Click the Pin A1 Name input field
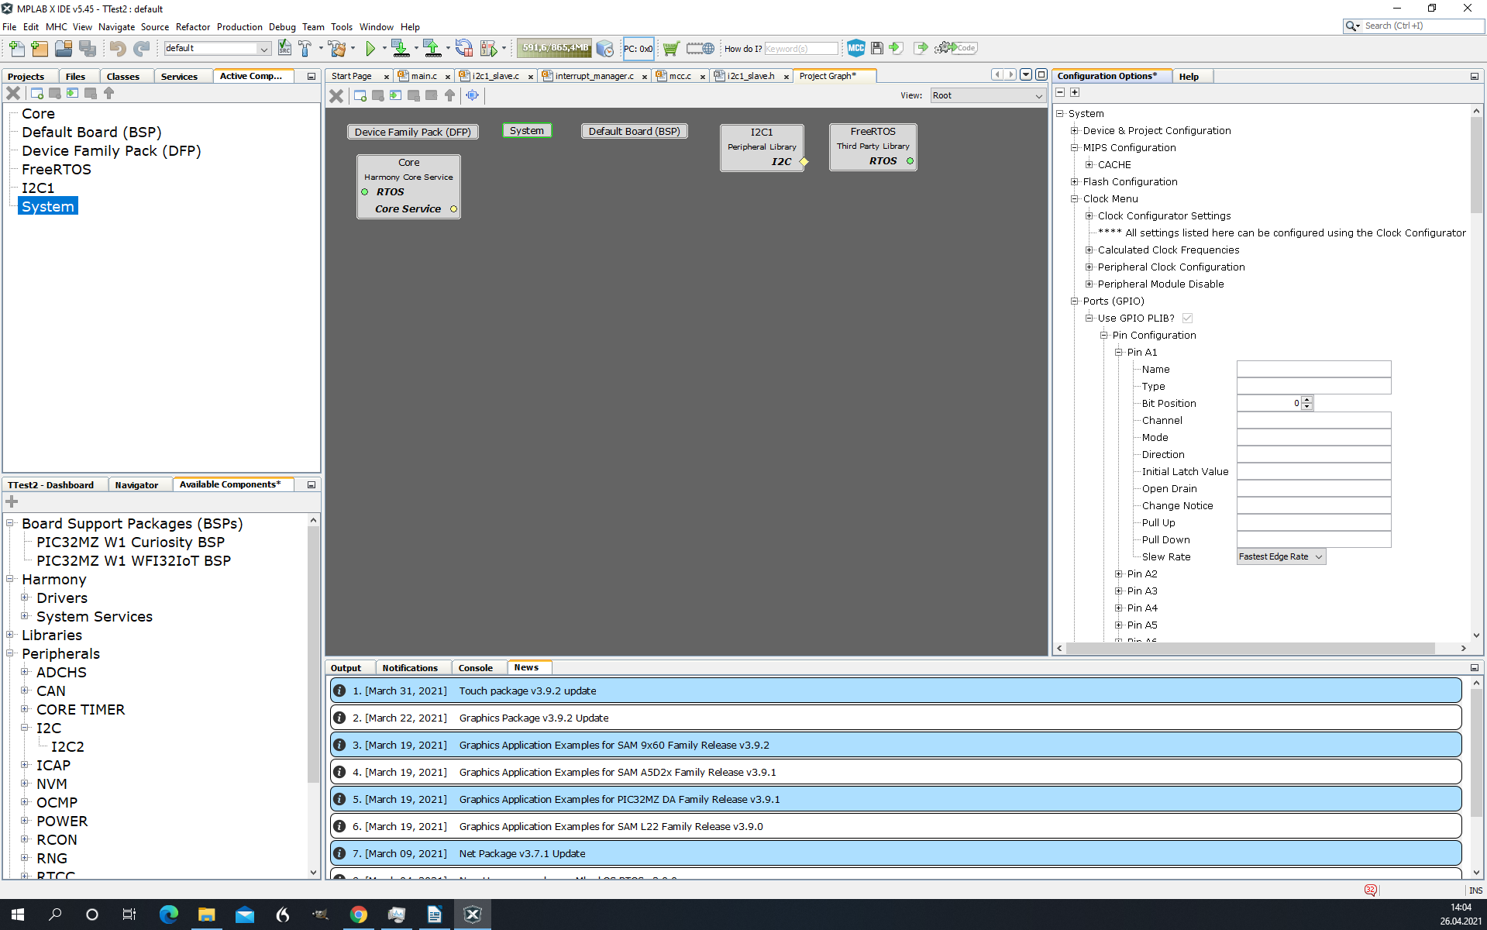 tap(1313, 369)
